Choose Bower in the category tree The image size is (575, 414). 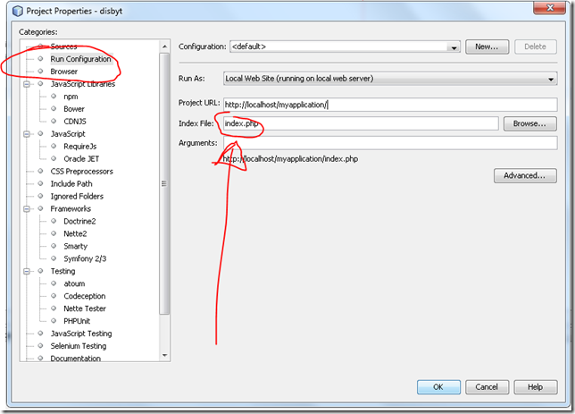[74, 109]
